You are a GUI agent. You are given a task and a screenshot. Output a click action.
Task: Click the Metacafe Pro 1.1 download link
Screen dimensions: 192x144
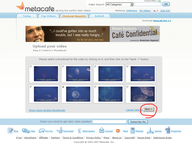pyautogui.click(x=162, y=21)
